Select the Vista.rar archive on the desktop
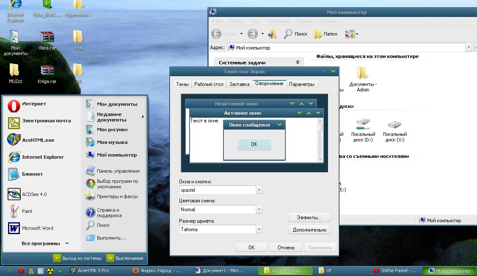 click(47, 41)
